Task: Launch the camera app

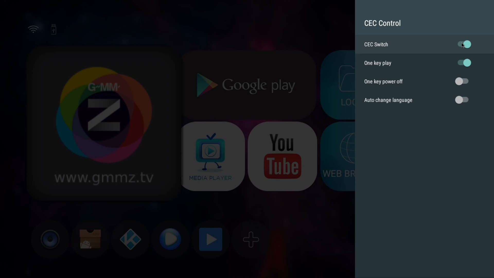Action: [x=50, y=239]
